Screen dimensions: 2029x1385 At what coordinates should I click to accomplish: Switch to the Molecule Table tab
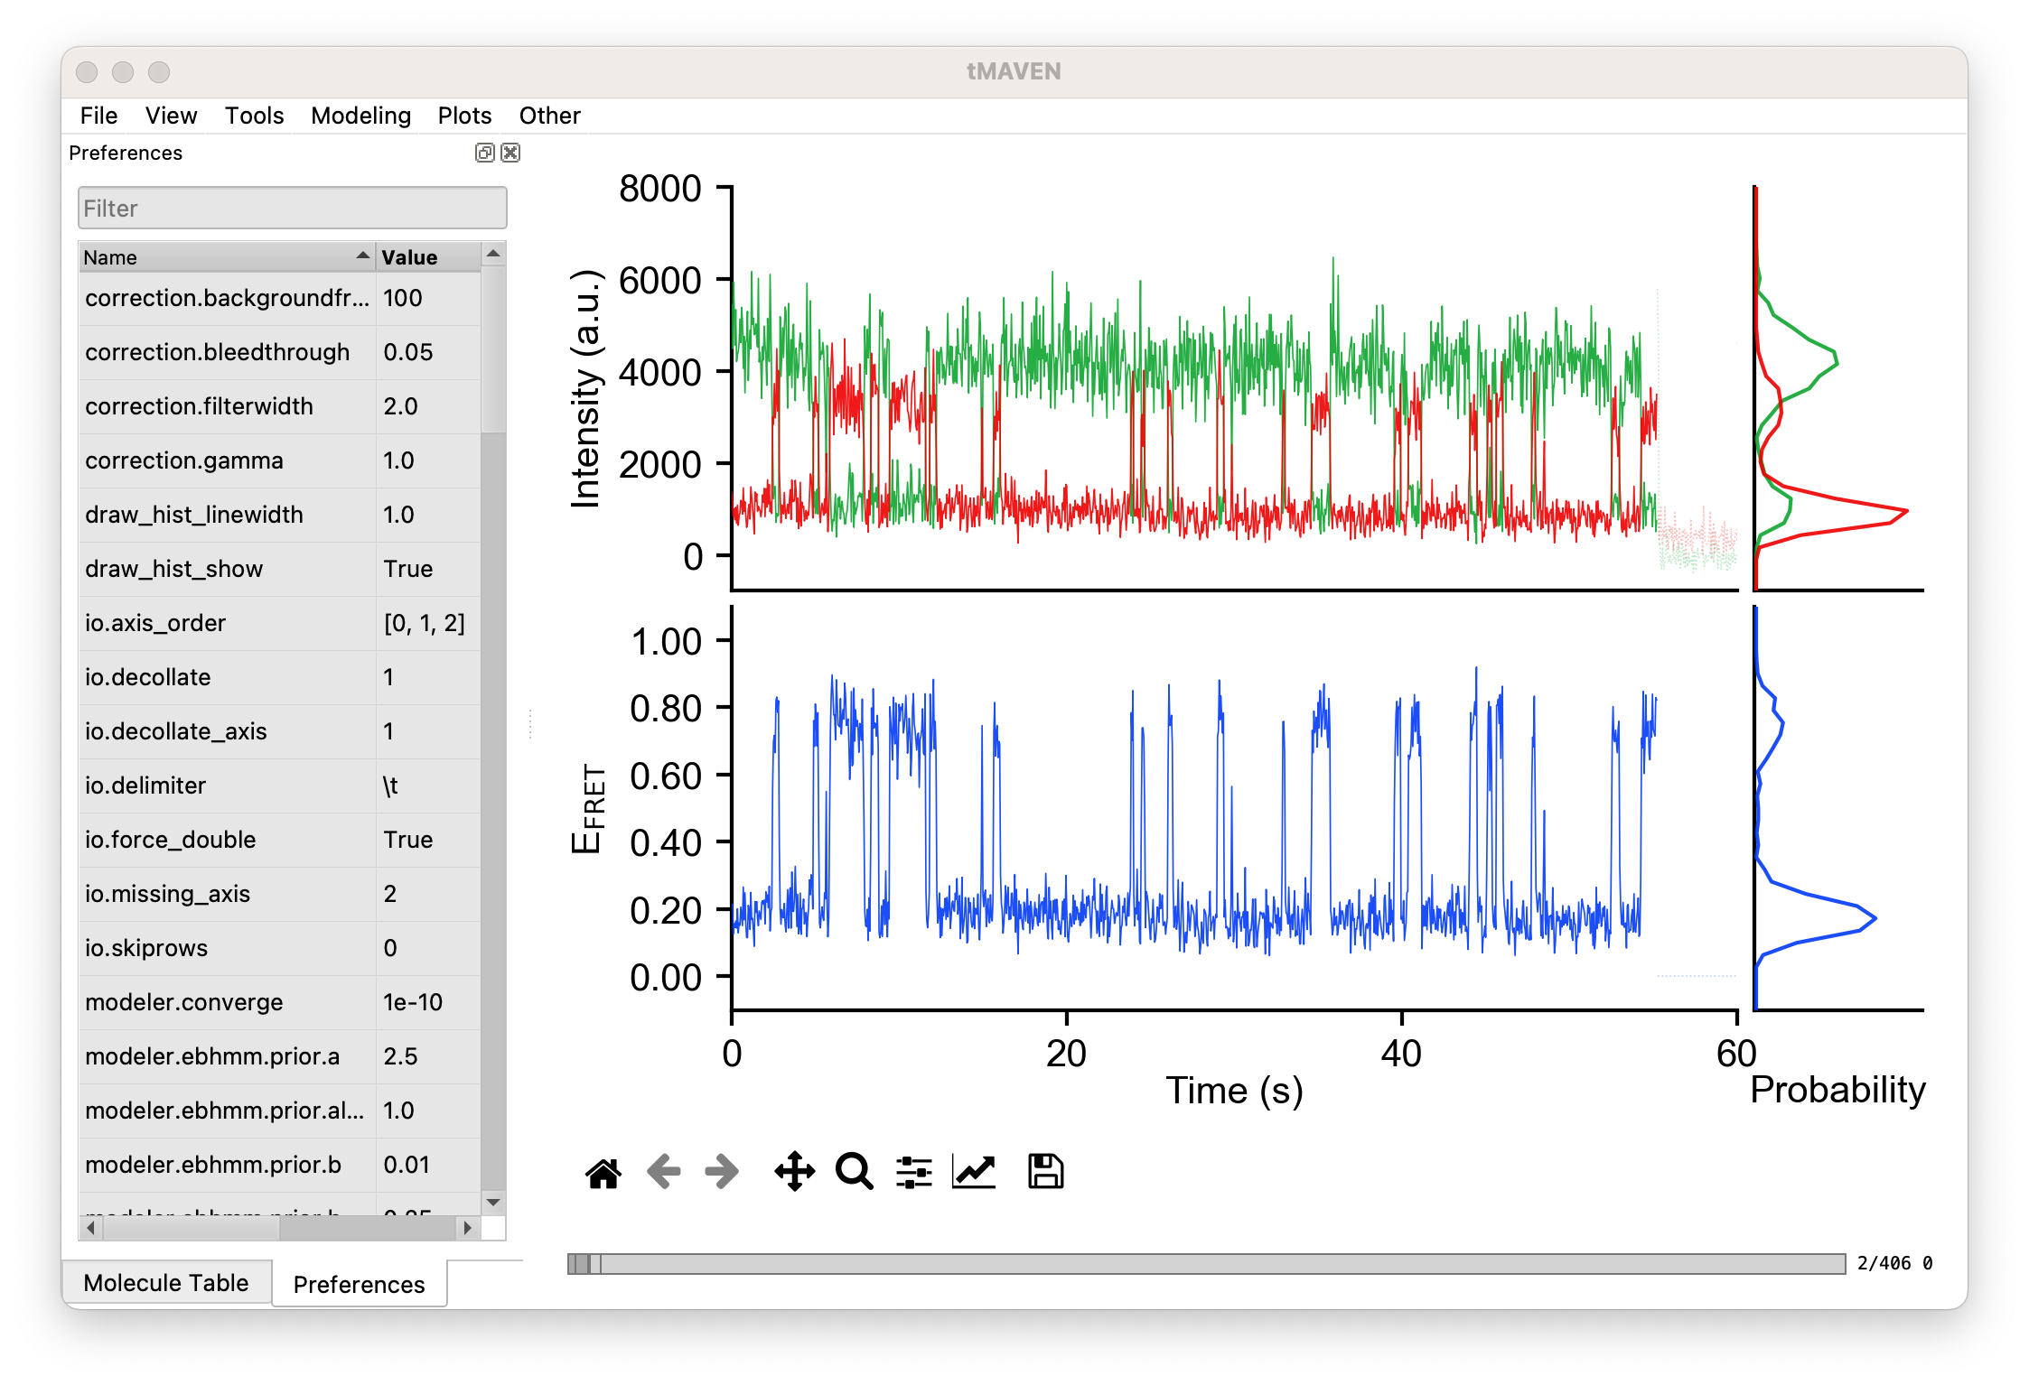pos(168,1283)
